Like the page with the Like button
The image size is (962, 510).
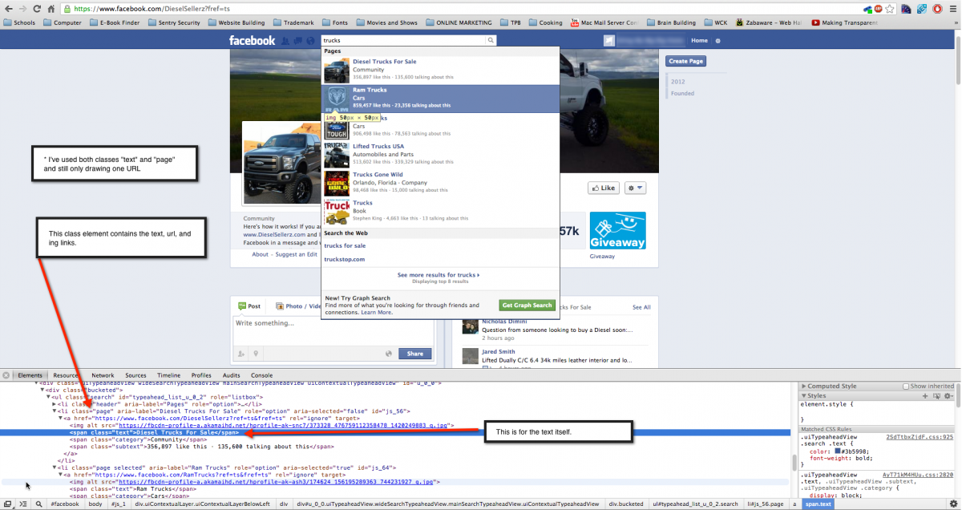604,188
